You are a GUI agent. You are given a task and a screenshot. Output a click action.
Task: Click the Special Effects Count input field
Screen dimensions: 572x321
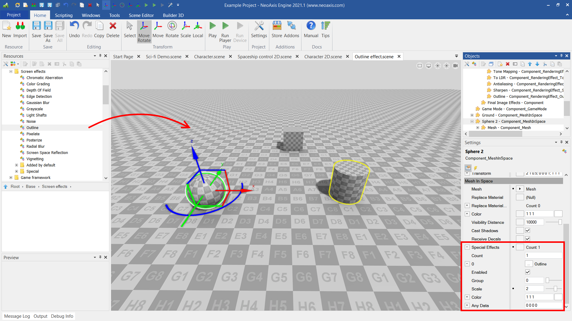click(x=543, y=255)
